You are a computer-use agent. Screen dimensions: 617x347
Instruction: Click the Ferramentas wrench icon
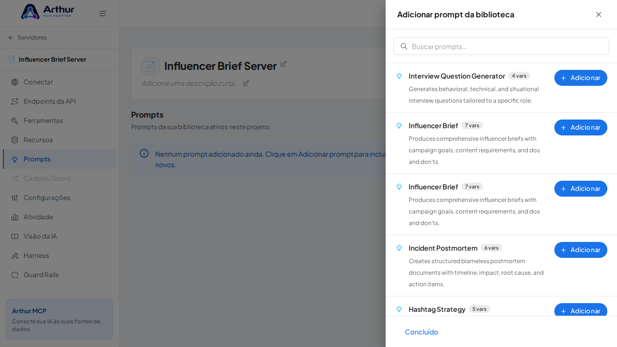tap(14, 120)
